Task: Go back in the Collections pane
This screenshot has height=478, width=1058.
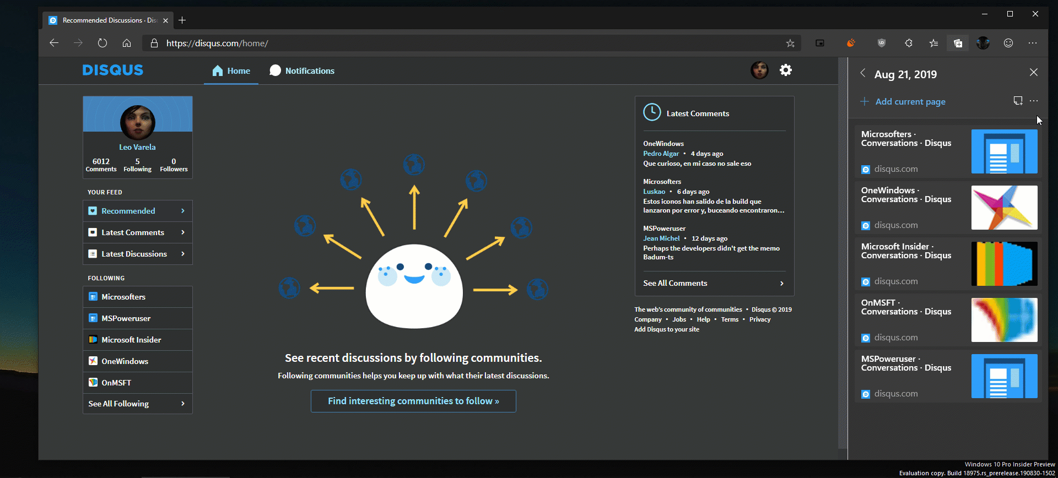Action: (x=863, y=73)
